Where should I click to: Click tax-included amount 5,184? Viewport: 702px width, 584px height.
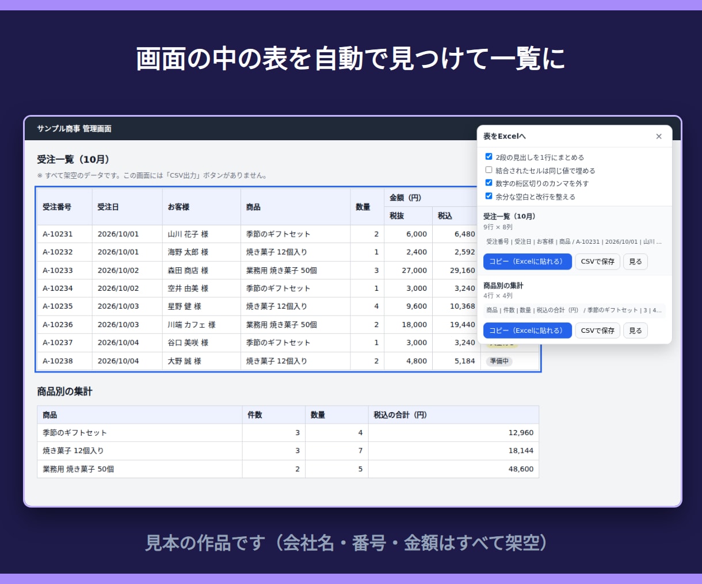pyautogui.click(x=465, y=361)
